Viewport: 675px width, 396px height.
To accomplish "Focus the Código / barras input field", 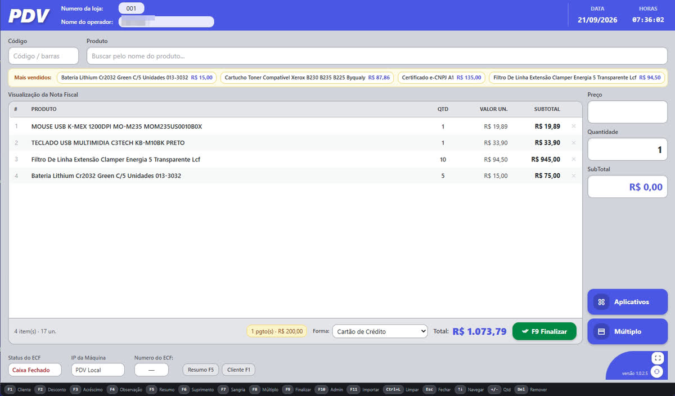I will click(43, 56).
